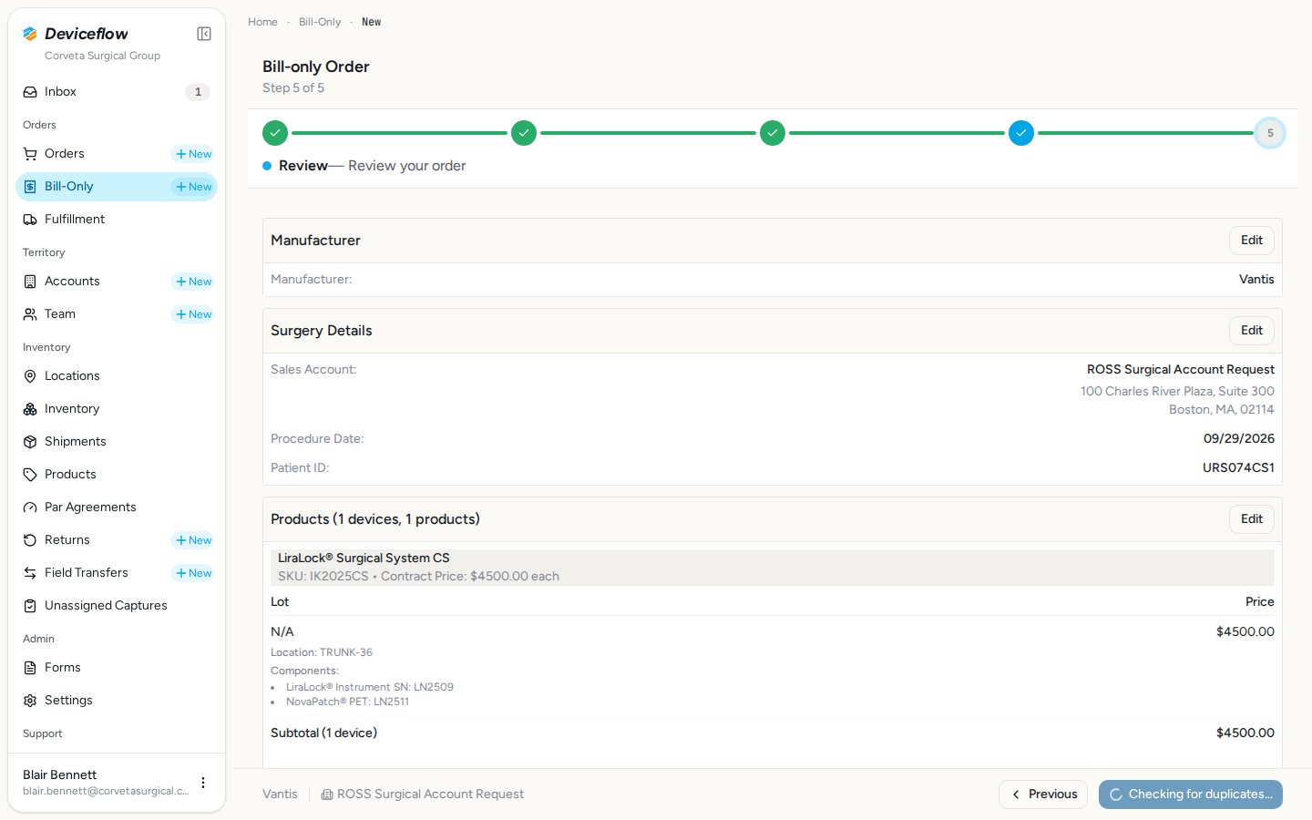
Task: Open the Inbox tray icon in sidebar
Action: point(30,92)
